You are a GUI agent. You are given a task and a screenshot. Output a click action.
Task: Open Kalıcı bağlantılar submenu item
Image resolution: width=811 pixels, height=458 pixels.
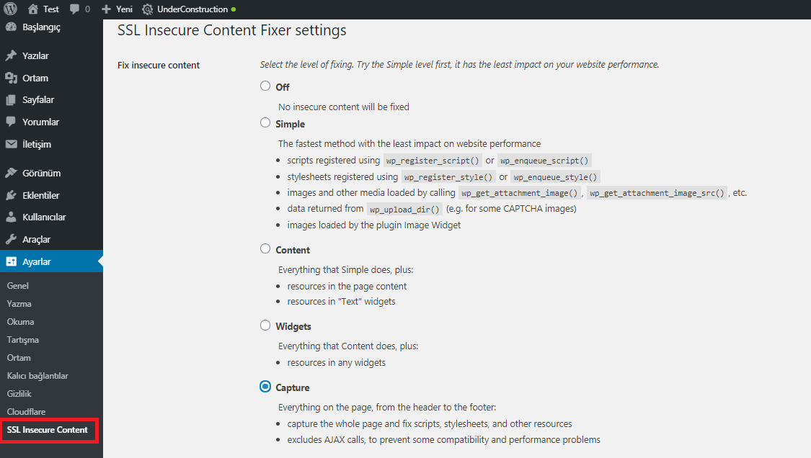tap(37, 376)
